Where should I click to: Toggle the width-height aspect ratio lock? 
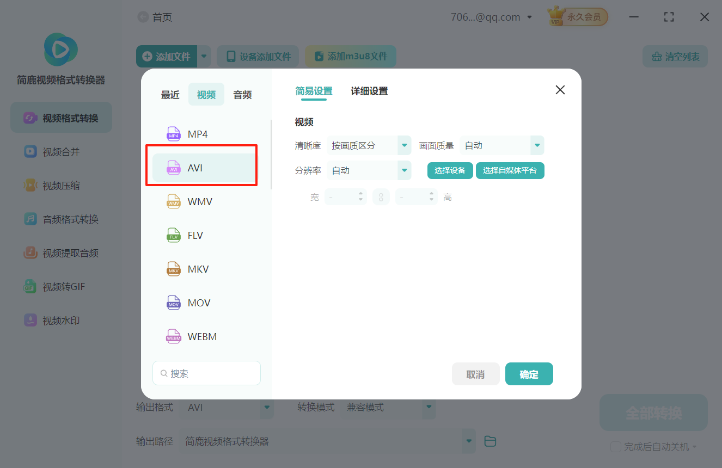click(x=381, y=196)
